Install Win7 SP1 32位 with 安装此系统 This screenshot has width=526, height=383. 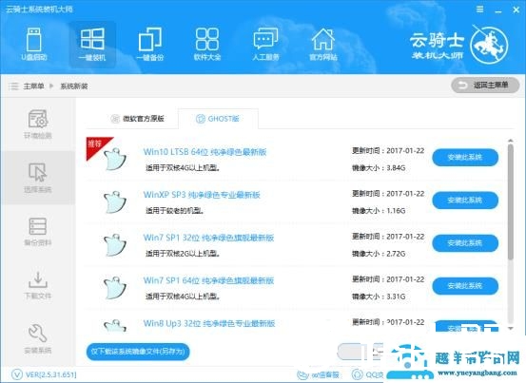click(465, 243)
